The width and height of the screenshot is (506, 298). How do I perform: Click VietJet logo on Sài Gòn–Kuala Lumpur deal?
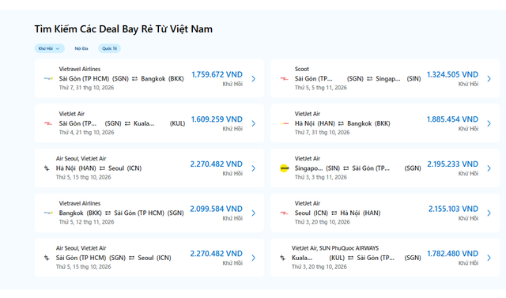[x=48, y=123]
